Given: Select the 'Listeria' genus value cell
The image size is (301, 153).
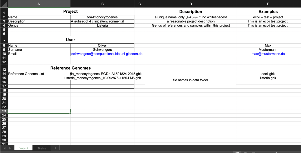Looking at the screenshot, I should [102, 25].
